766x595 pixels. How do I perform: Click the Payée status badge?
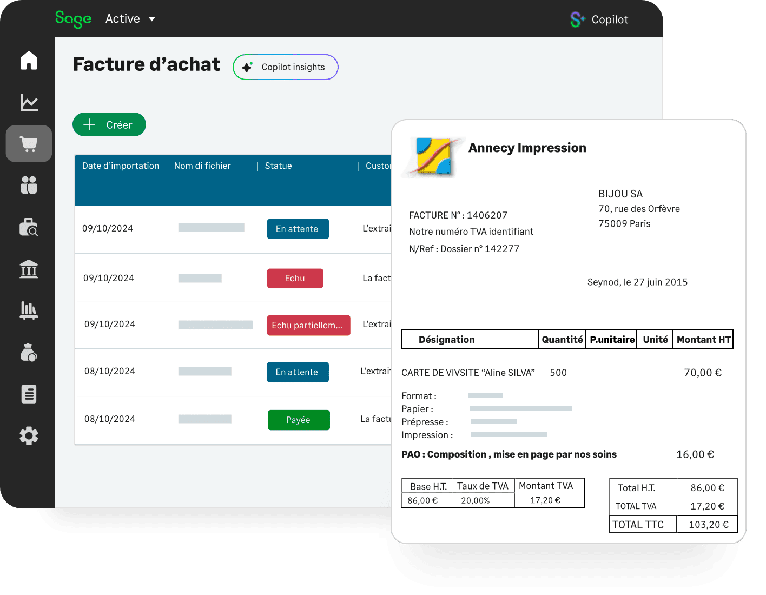tap(299, 420)
